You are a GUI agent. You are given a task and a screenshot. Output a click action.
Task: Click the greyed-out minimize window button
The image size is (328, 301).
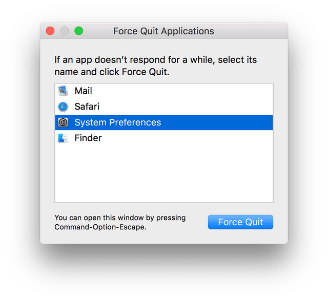coord(65,31)
